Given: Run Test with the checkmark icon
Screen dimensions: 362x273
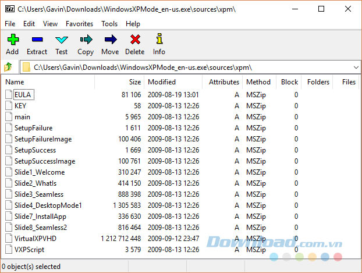Looking at the screenshot, I should (x=62, y=40).
